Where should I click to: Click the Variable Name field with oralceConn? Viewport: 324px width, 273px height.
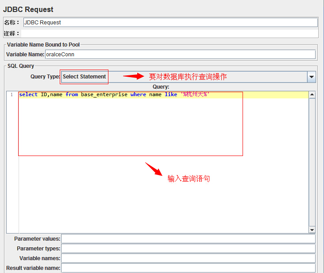pyautogui.click(x=180, y=55)
